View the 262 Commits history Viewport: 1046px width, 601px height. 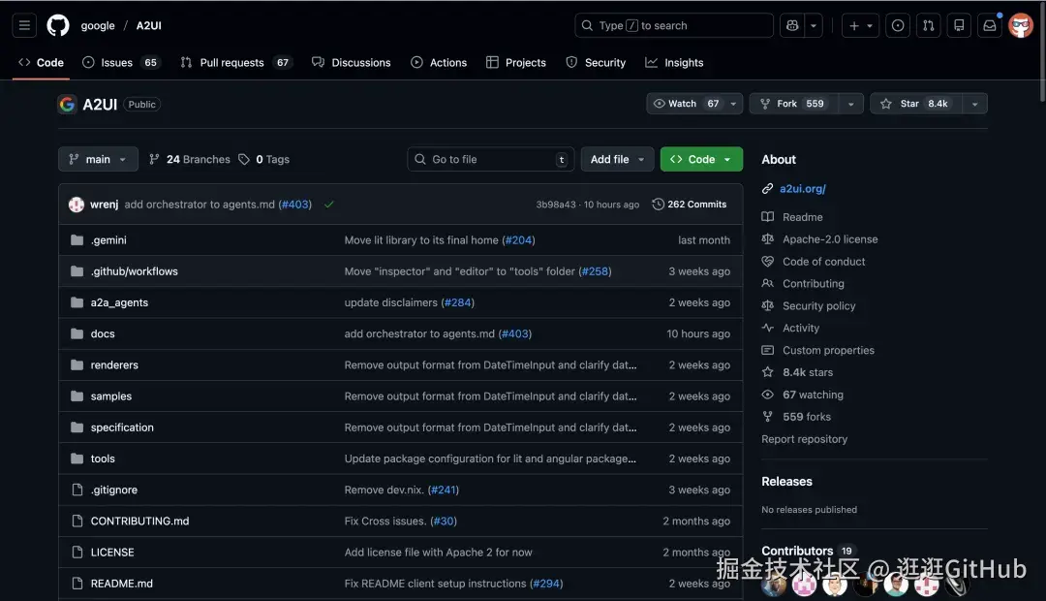click(690, 205)
